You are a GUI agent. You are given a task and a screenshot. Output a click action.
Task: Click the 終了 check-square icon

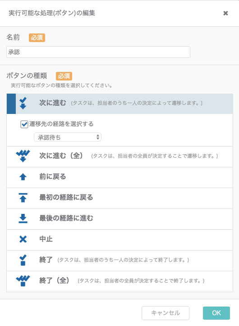(23, 260)
